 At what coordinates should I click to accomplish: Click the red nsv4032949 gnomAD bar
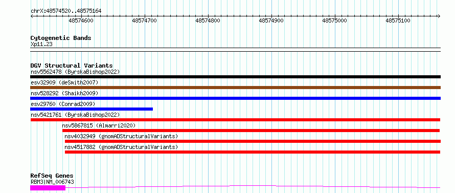pos(253,141)
